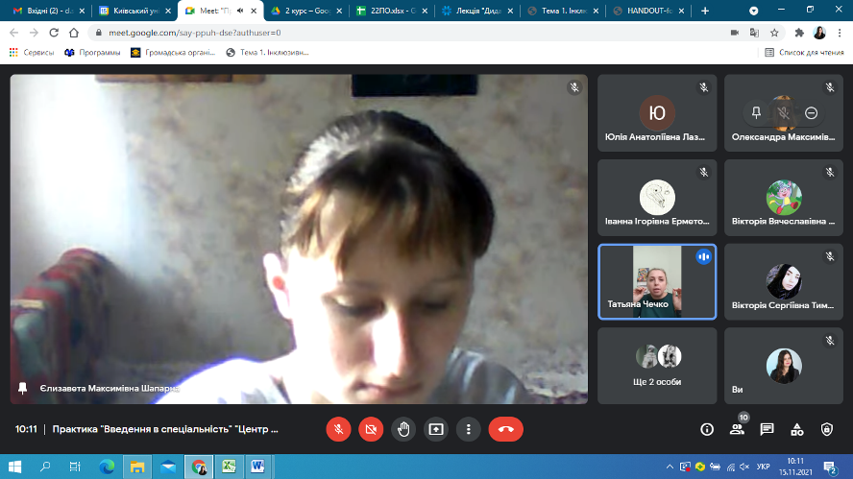Reload the current page

(54, 33)
